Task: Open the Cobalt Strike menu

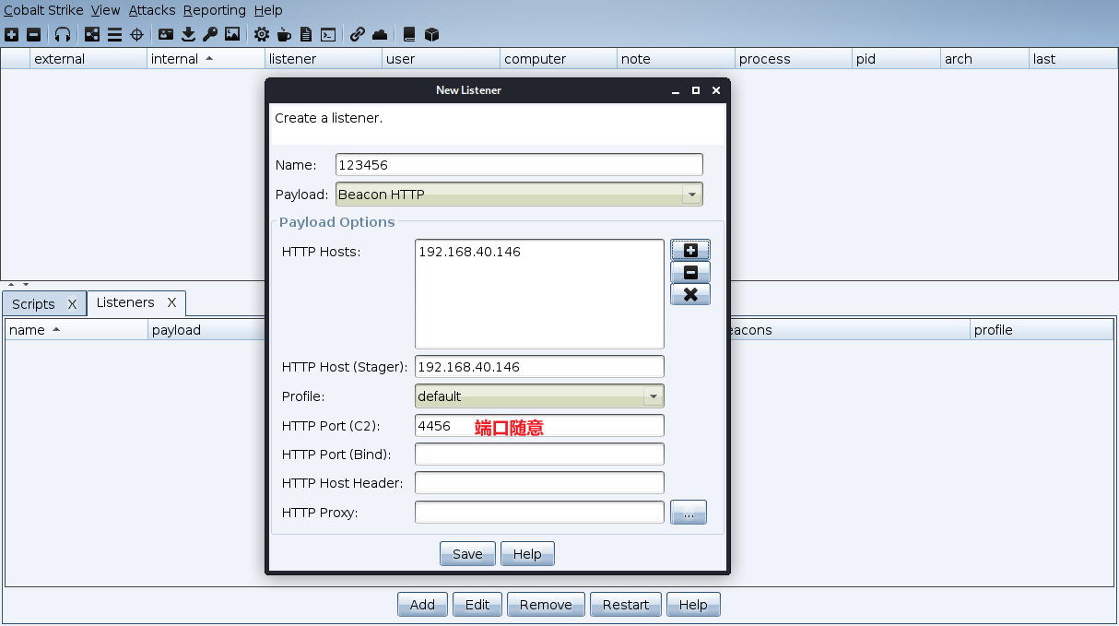Action: click(43, 10)
